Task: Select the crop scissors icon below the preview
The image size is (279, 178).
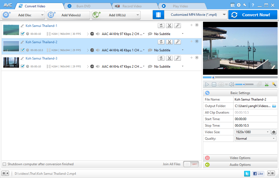Action: coord(266,84)
